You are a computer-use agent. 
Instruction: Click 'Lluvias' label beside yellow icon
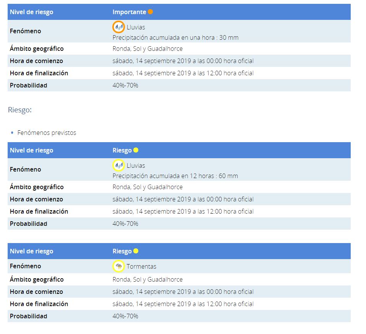click(136, 166)
